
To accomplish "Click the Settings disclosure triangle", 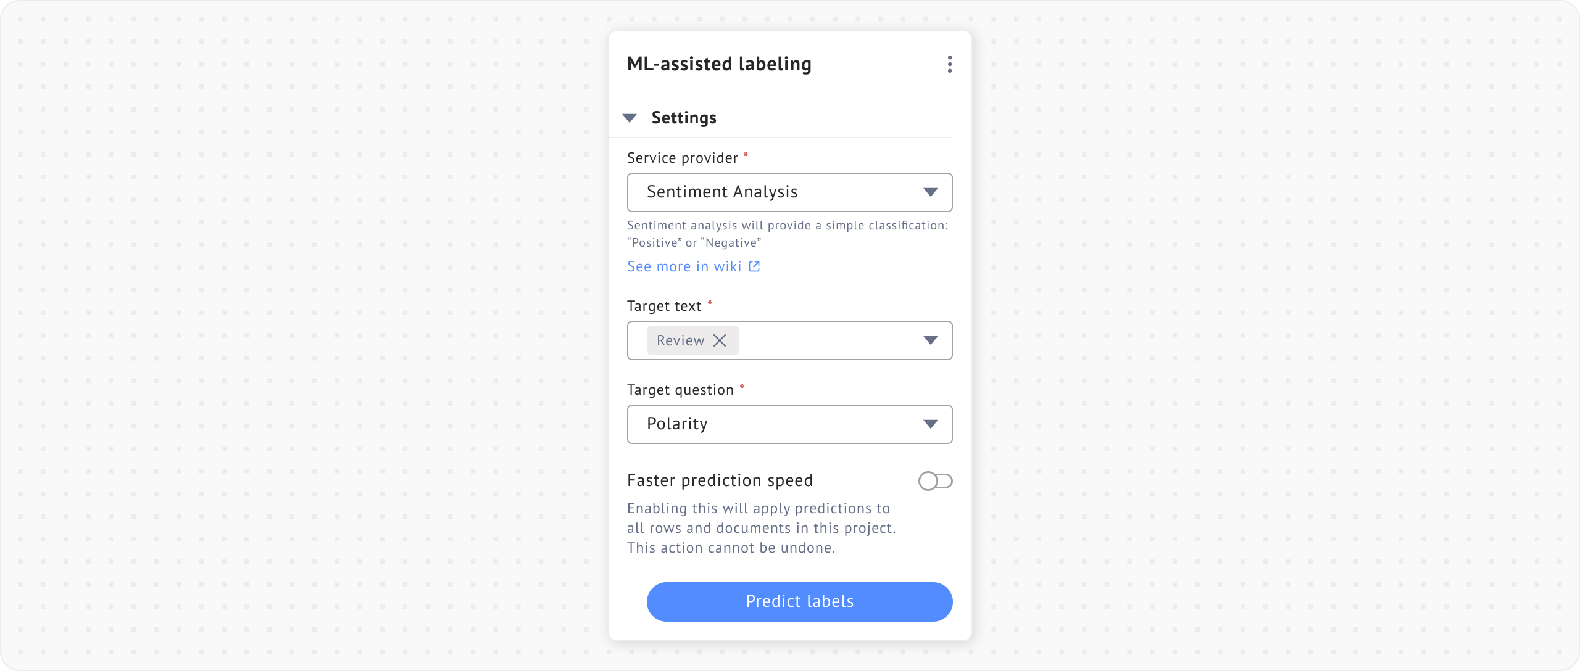I will [630, 117].
